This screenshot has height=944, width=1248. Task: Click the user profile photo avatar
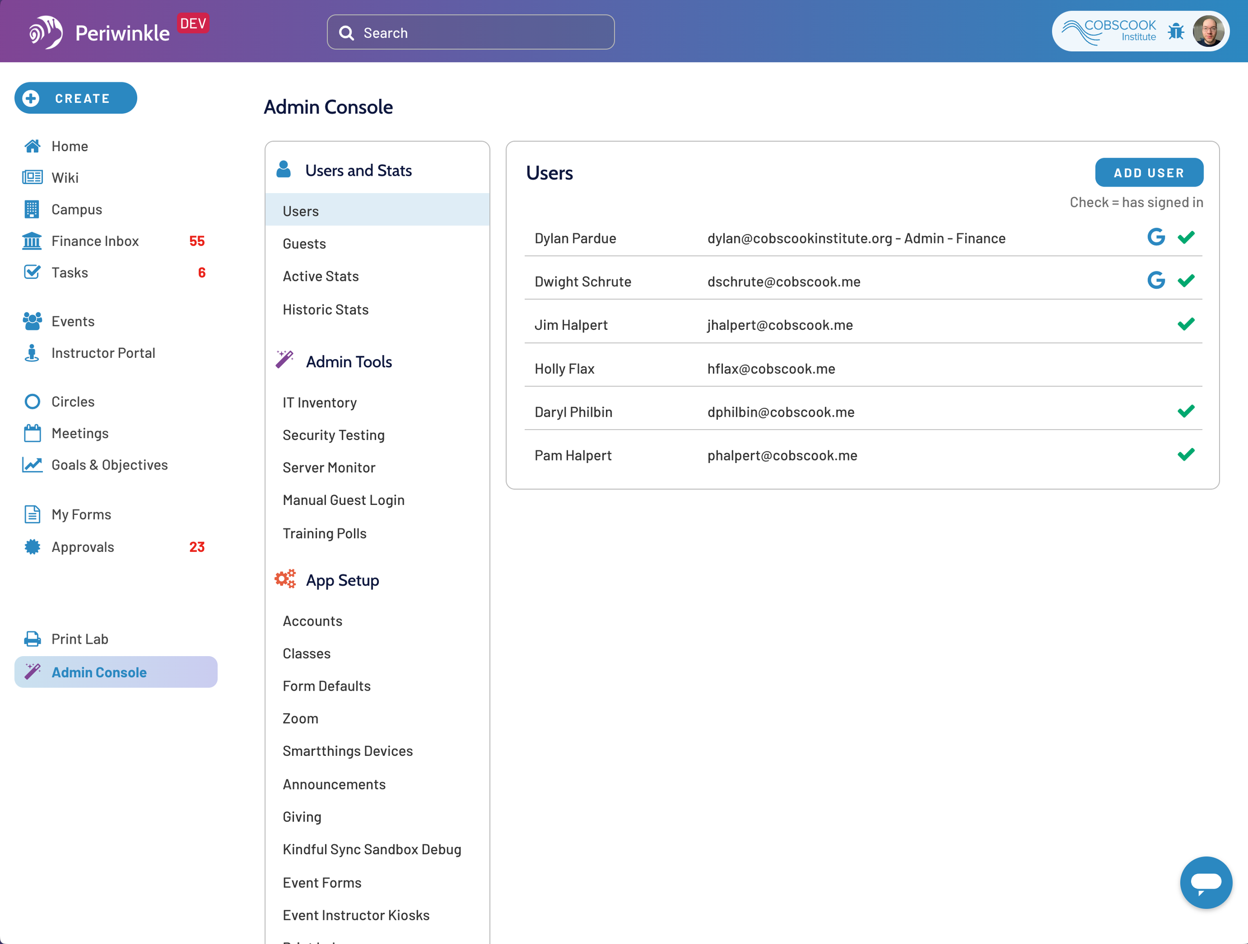[x=1208, y=31]
